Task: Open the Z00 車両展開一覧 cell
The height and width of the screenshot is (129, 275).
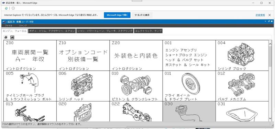Action: [30, 56]
